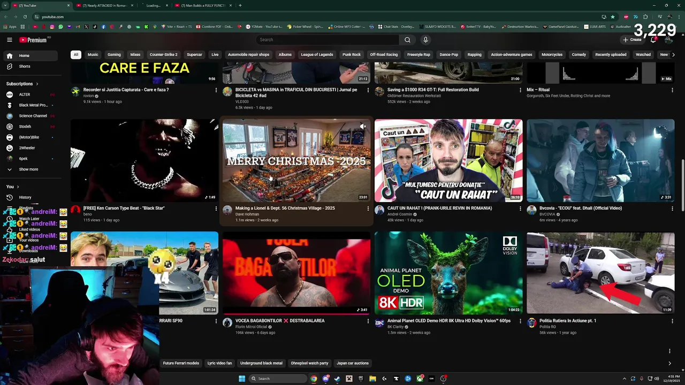This screenshot has height=385, width=685.
Task: Show more filter chips with right arrow
Action: [673, 55]
